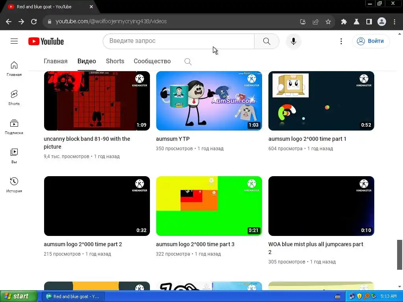This screenshot has height=302, width=403.
Task: Click 350 просмотров view count text
Action: (x=174, y=149)
